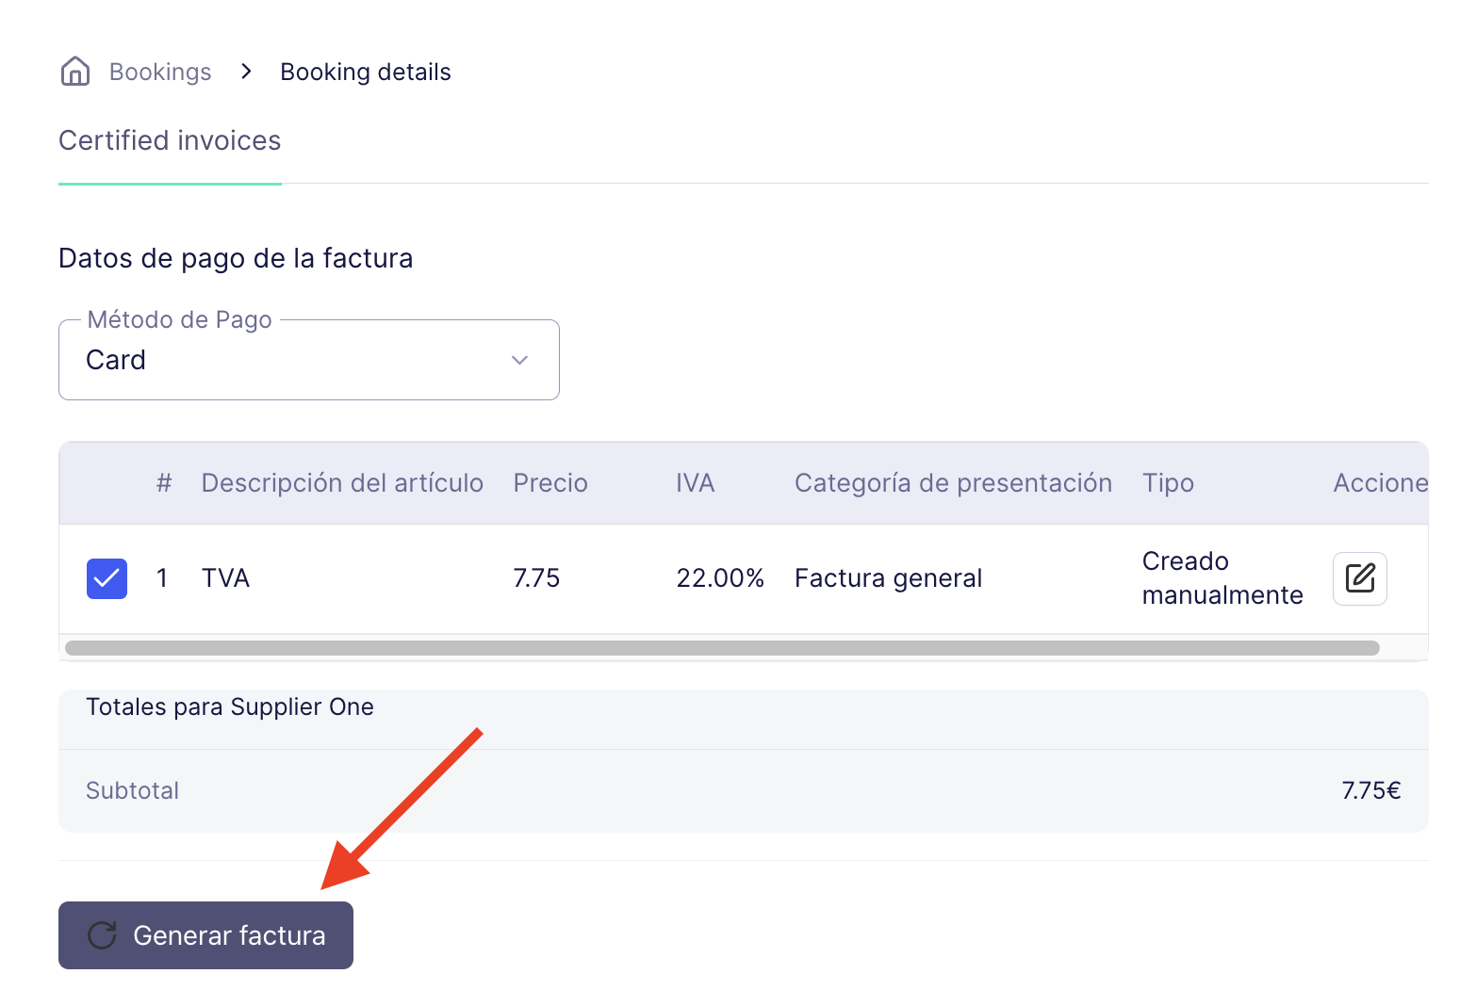Click the IVA column header

pos(696,483)
